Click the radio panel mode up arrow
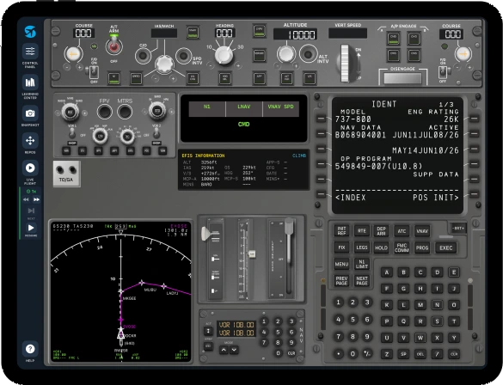This screenshot has height=385, width=503. (224, 350)
